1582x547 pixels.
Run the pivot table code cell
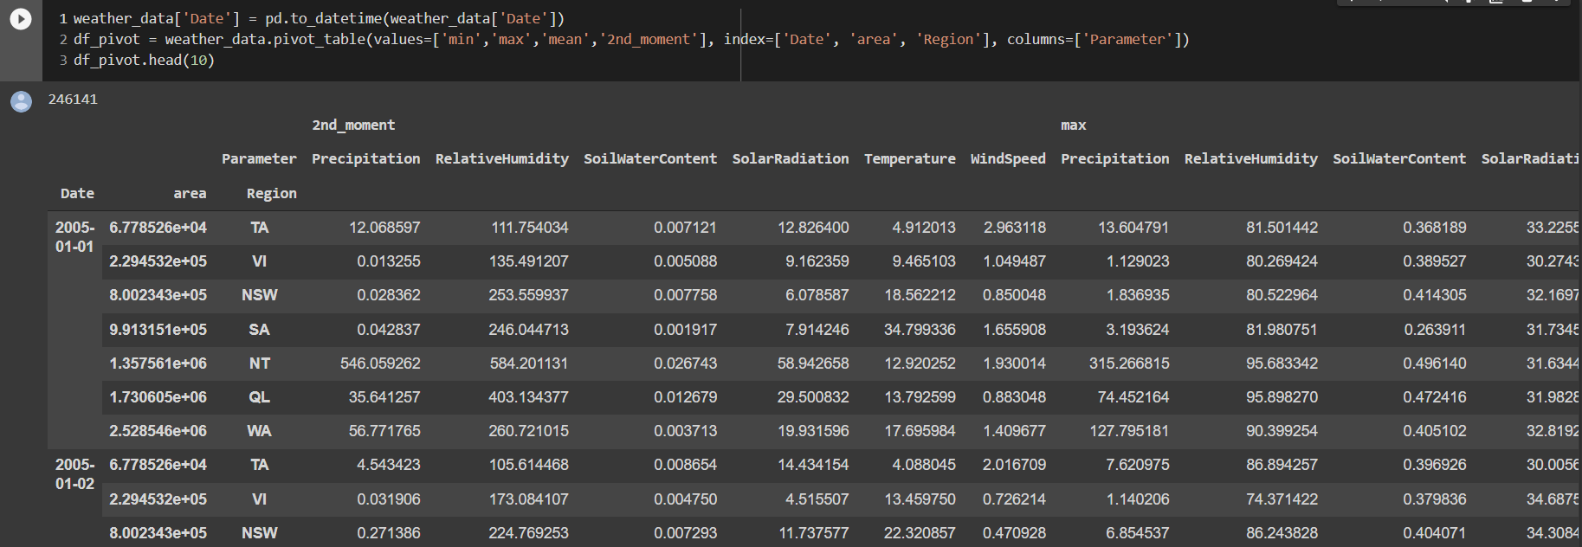[21, 19]
